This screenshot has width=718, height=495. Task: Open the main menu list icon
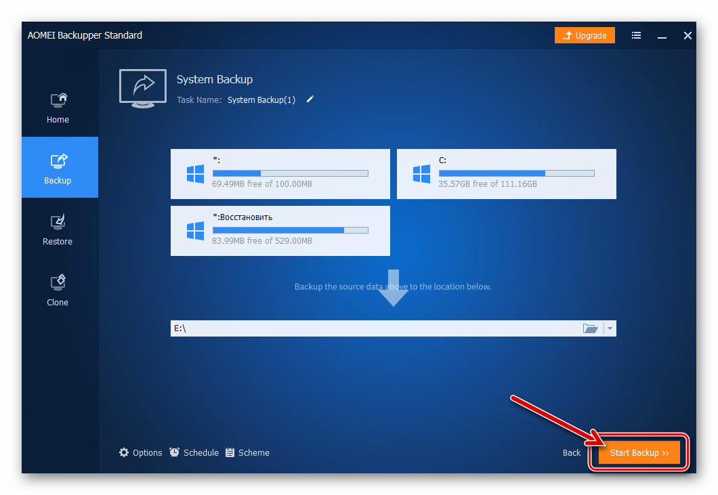coord(636,35)
